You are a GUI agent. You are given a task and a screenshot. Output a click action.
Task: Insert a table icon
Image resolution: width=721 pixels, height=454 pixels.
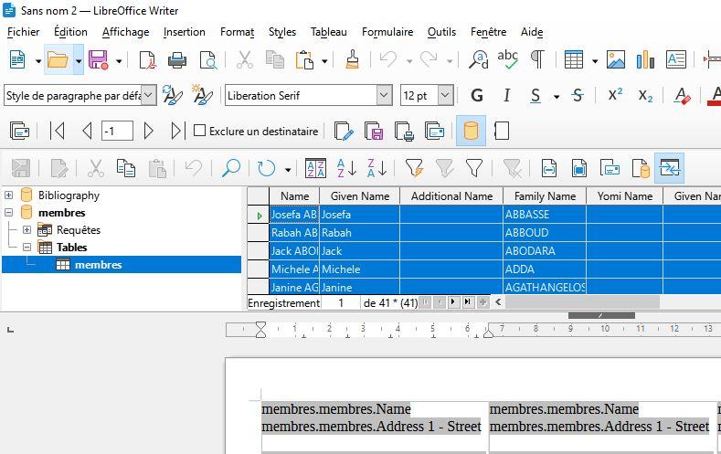tap(573, 59)
